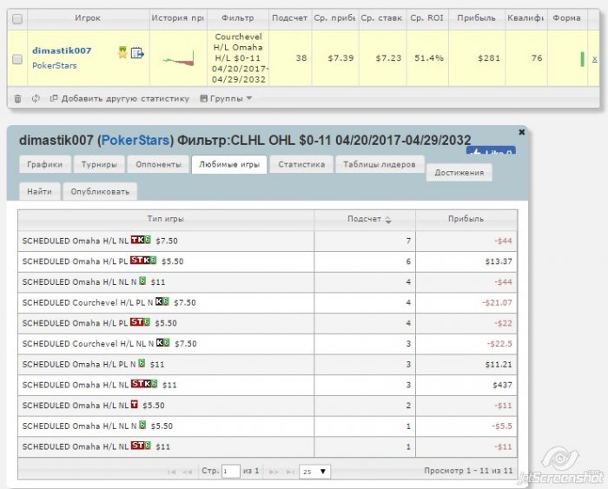The image size is (608, 489).
Task: Click green 6 icon in Omaha H/L NL N $11 row
Action: (x=142, y=281)
